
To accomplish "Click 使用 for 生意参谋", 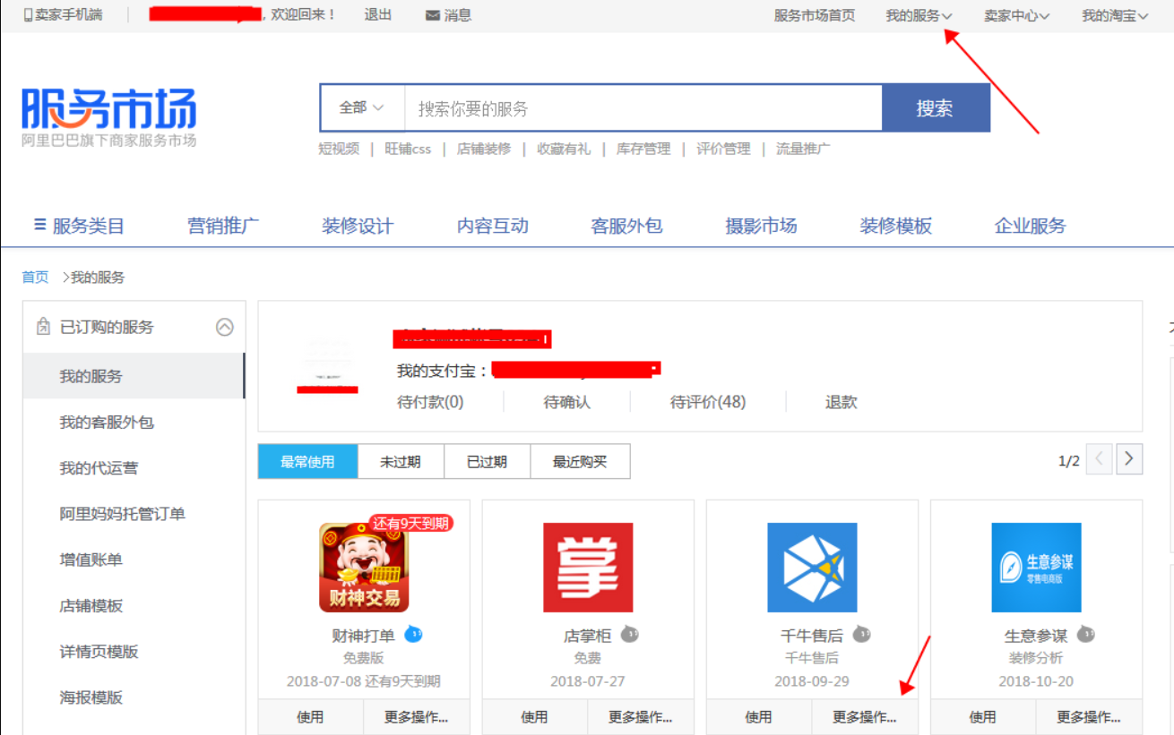I will pos(982,717).
